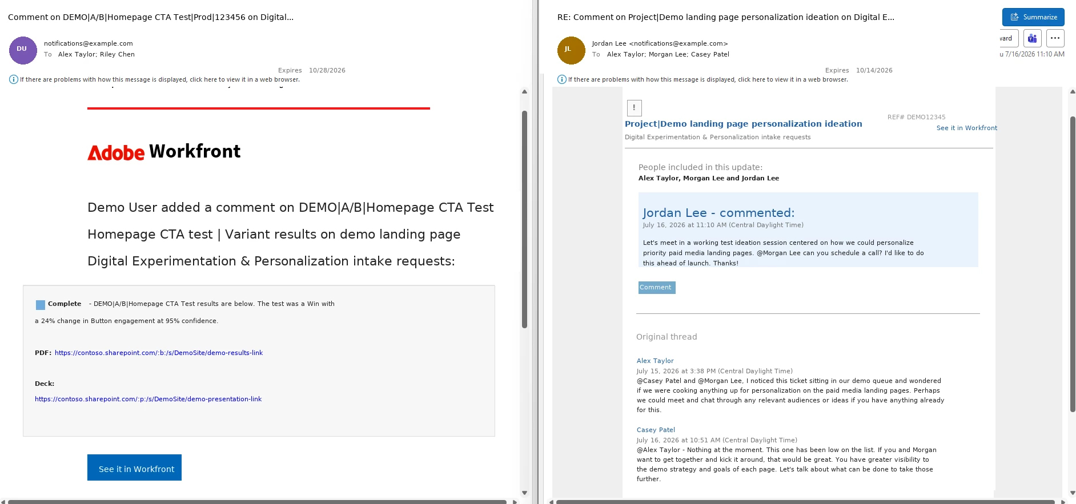Open the Deck demo-presentation-link URL
This screenshot has height=504, width=1076.
tap(148, 399)
